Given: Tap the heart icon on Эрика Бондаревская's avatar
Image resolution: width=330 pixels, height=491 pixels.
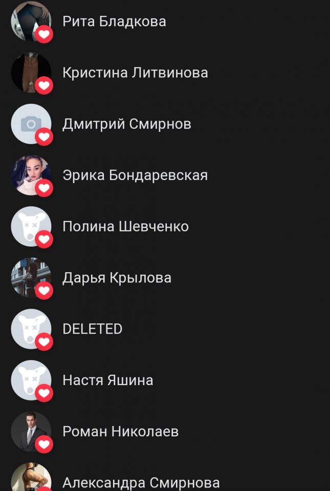Looking at the screenshot, I should point(44,188).
